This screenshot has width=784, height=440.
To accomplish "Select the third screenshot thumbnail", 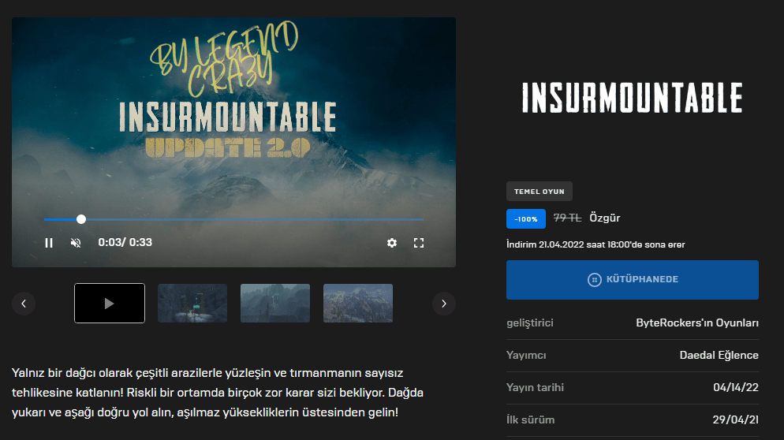I will tap(275, 303).
